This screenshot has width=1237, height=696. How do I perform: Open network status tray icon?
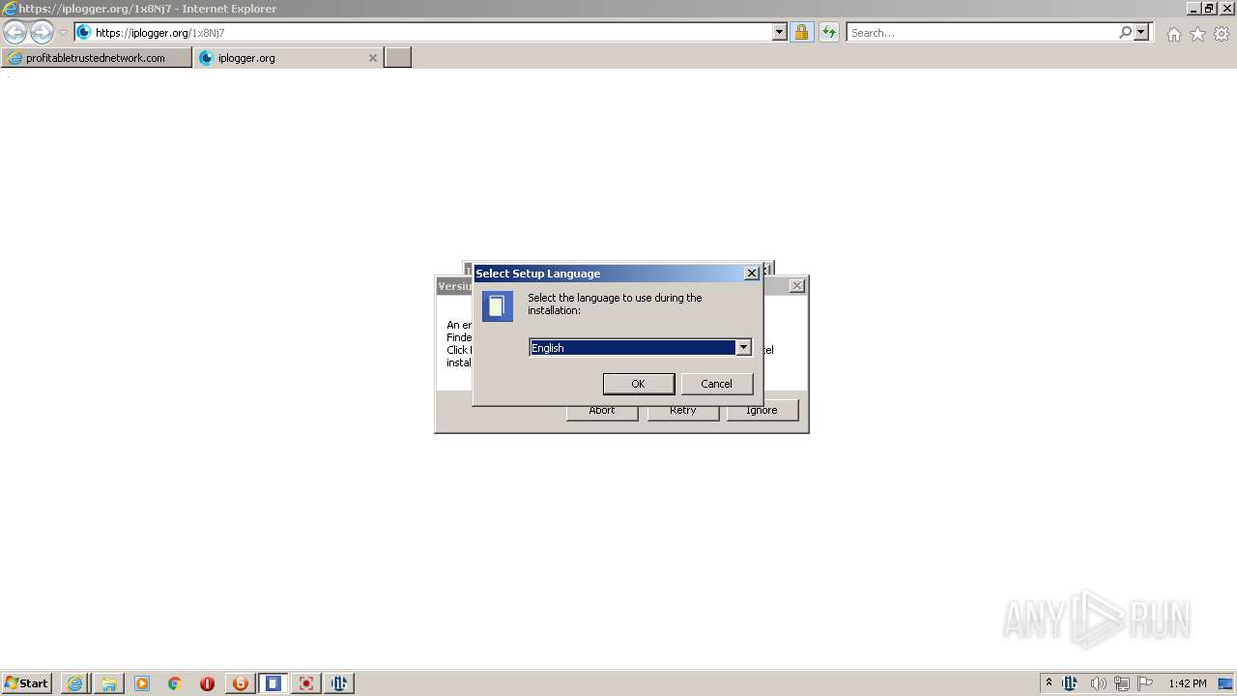tap(1122, 683)
